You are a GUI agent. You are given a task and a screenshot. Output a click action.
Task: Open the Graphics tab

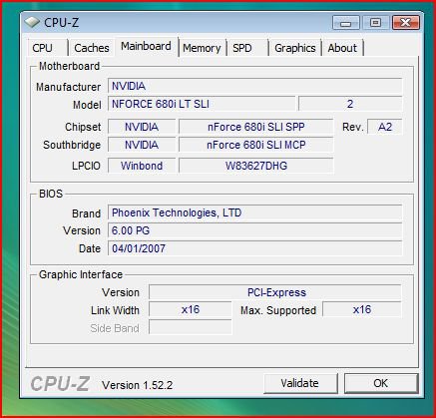point(295,48)
